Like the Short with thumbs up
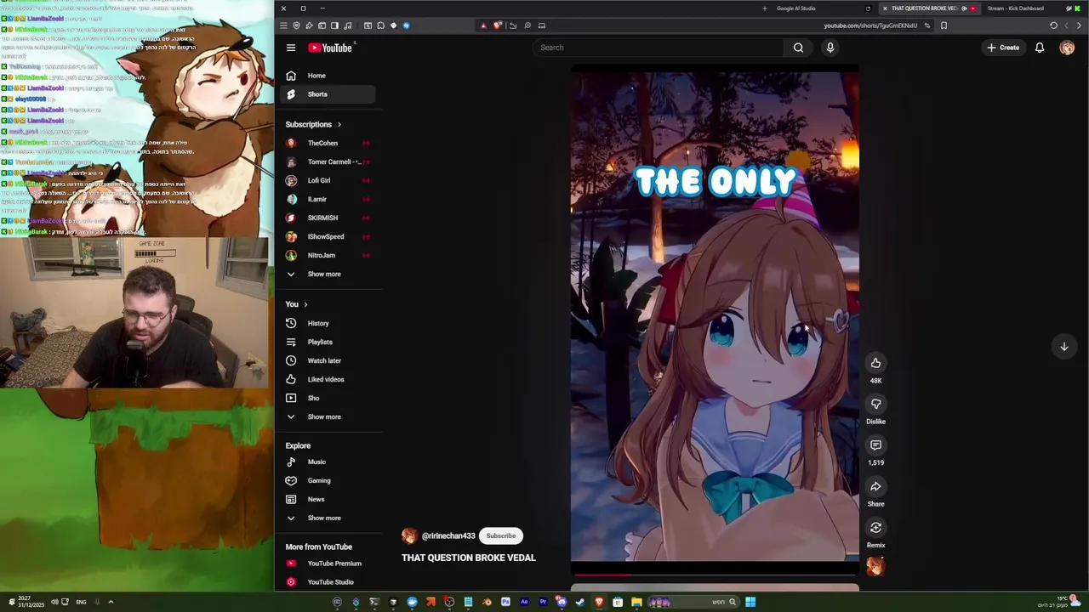Viewport: 1089px width, 612px height. coord(875,363)
